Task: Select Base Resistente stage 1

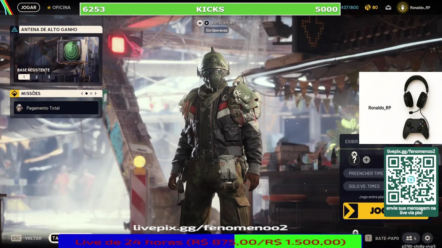Action: click(x=24, y=77)
